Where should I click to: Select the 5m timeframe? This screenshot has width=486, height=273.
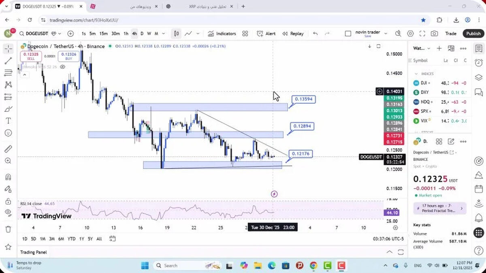click(x=93, y=34)
